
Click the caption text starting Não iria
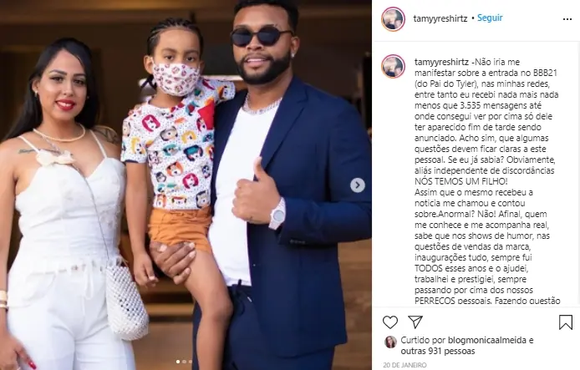(486, 181)
